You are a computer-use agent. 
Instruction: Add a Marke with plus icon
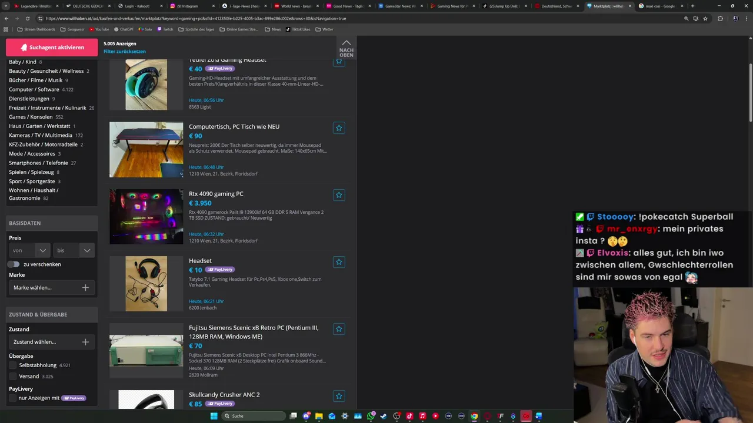click(x=85, y=287)
